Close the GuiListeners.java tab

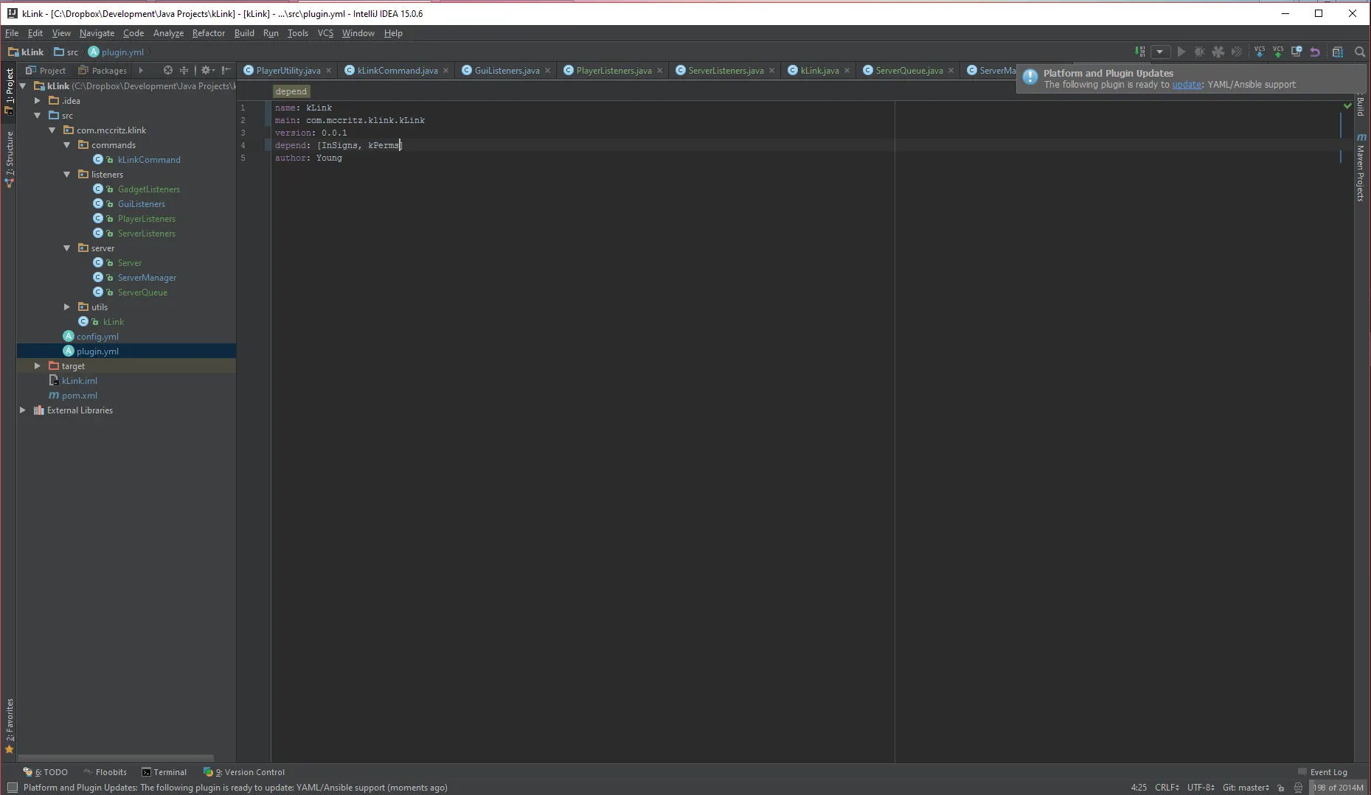(548, 71)
